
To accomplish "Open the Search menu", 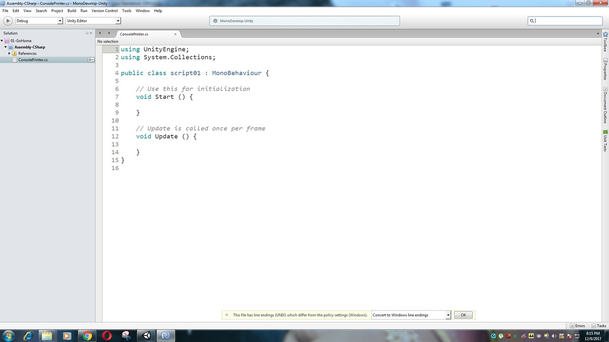I will pyautogui.click(x=41, y=10).
